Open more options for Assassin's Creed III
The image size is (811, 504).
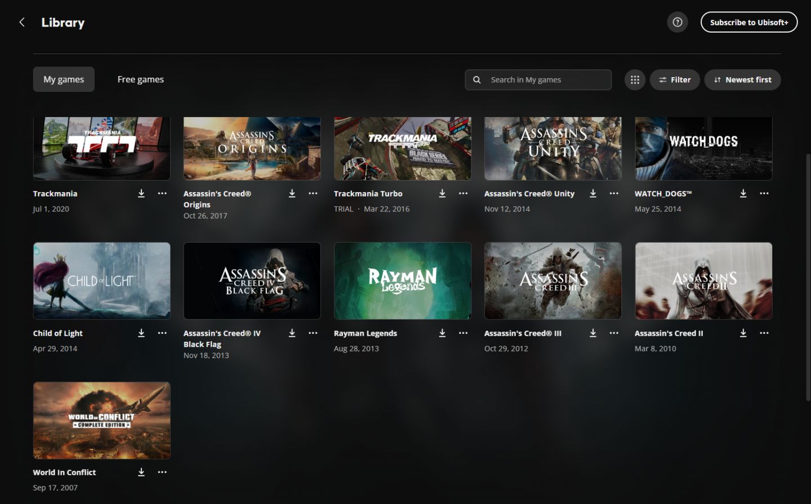614,333
